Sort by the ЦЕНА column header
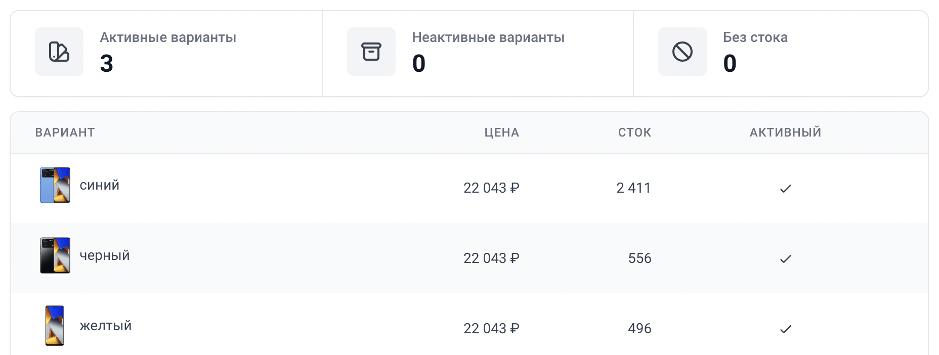 click(501, 132)
